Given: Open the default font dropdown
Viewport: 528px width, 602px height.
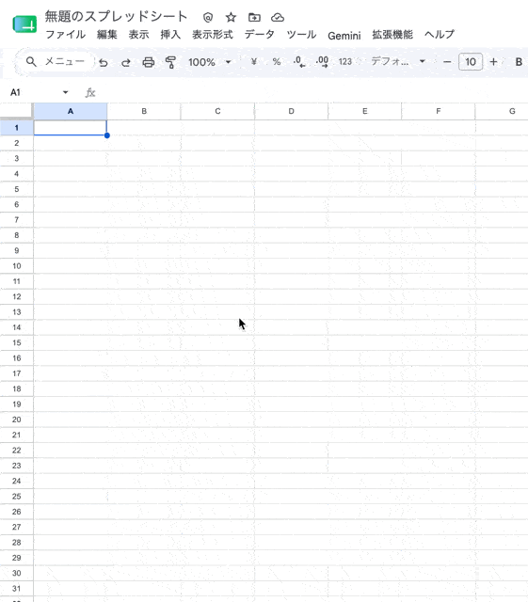Looking at the screenshot, I should coord(398,61).
